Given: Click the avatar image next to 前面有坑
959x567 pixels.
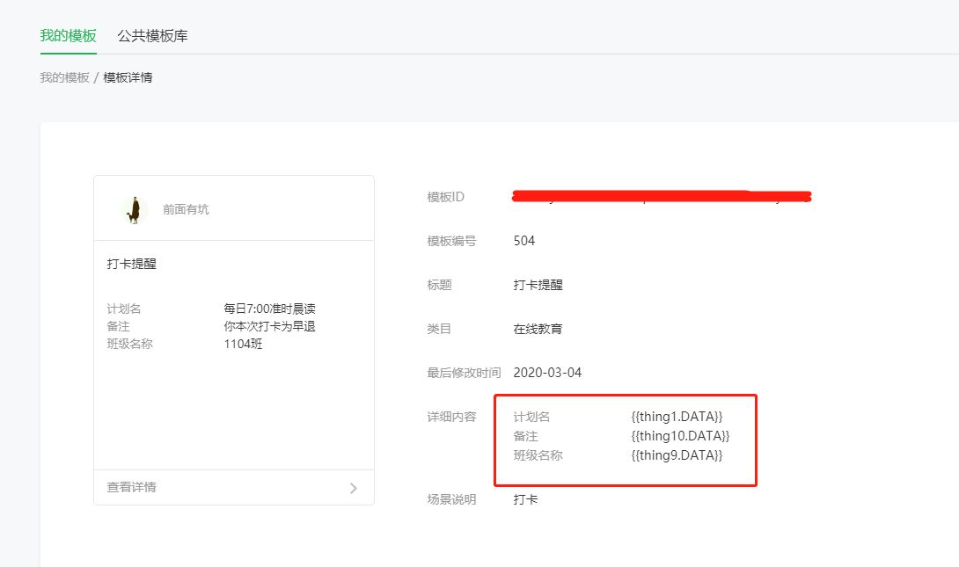Looking at the screenshot, I should coord(134,208).
